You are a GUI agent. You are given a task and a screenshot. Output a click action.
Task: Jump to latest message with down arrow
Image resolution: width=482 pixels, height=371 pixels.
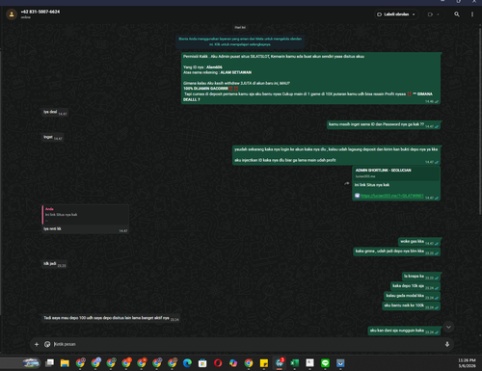(x=448, y=327)
